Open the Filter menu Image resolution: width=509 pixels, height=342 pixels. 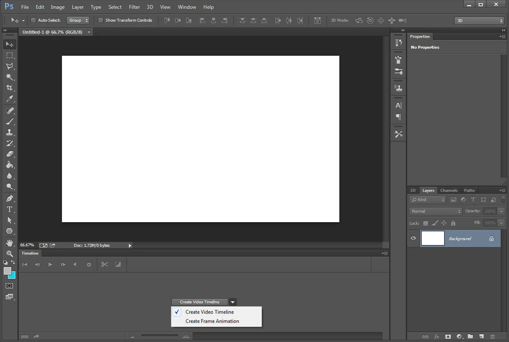pos(134,7)
